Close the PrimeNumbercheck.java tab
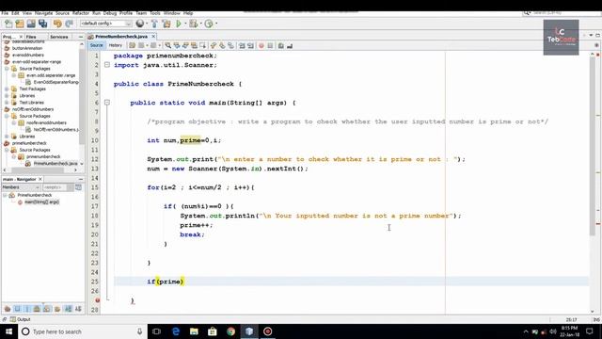This screenshot has height=339, width=602. coord(153,36)
